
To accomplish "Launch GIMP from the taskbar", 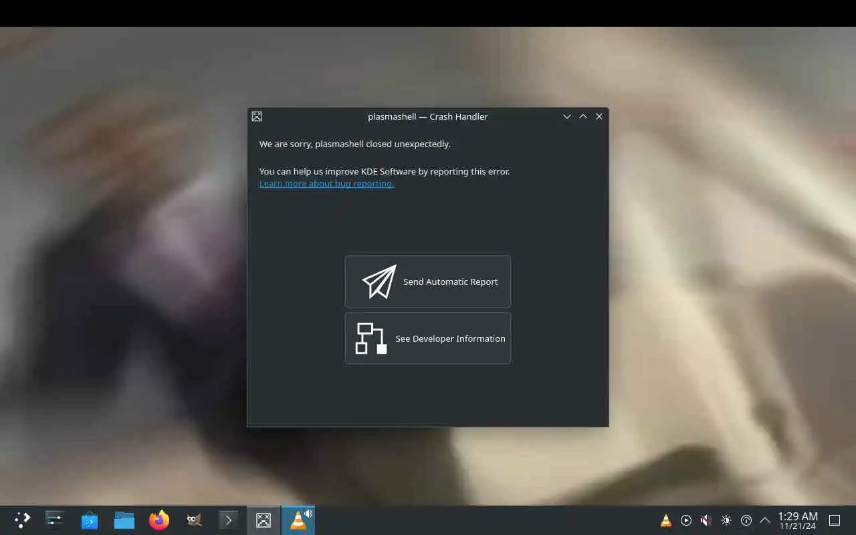I will coord(194,520).
